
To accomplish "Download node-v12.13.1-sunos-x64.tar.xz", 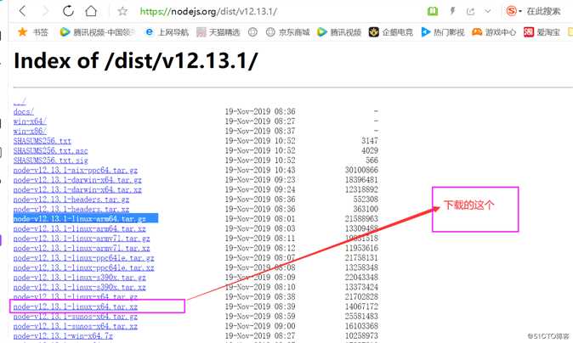I will coord(76,327).
